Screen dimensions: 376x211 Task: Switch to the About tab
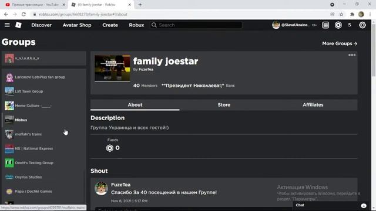coord(135,105)
